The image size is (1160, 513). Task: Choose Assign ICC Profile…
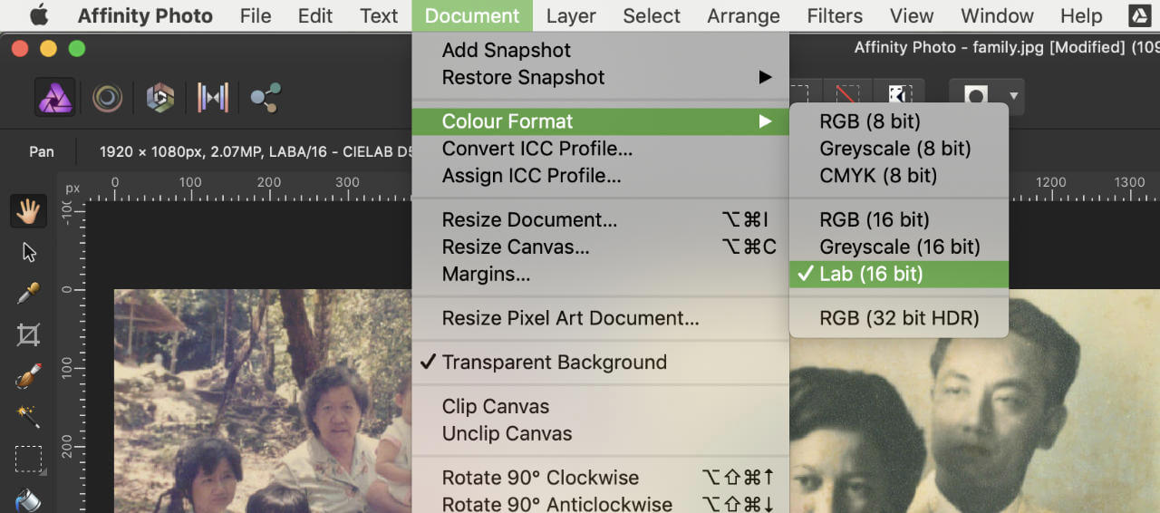tap(600, 176)
